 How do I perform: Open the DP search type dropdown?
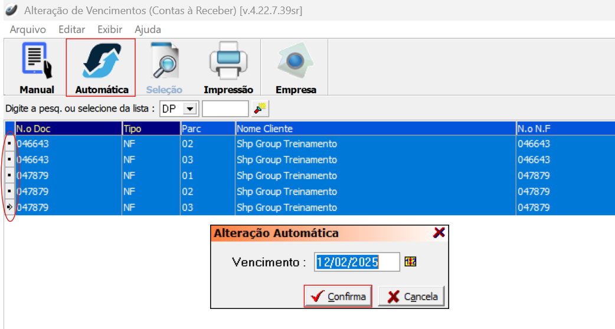(189, 109)
